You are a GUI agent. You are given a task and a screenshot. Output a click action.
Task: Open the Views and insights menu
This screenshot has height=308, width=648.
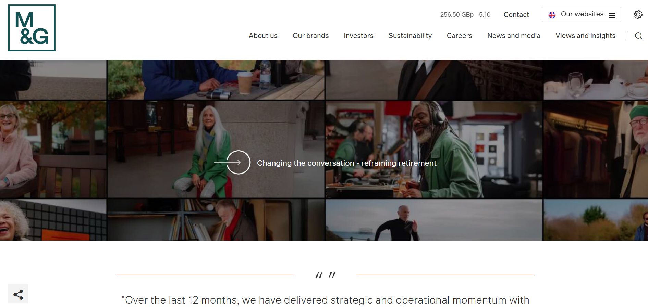(x=585, y=36)
